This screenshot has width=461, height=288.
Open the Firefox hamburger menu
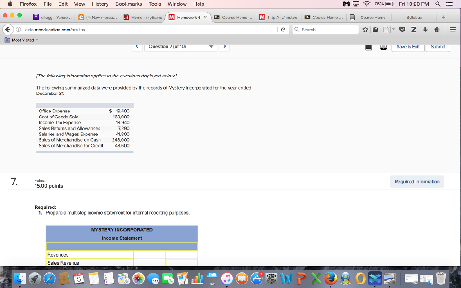click(452, 29)
